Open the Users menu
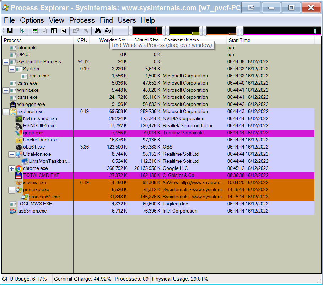This screenshot has height=285, width=323. click(x=127, y=20)
